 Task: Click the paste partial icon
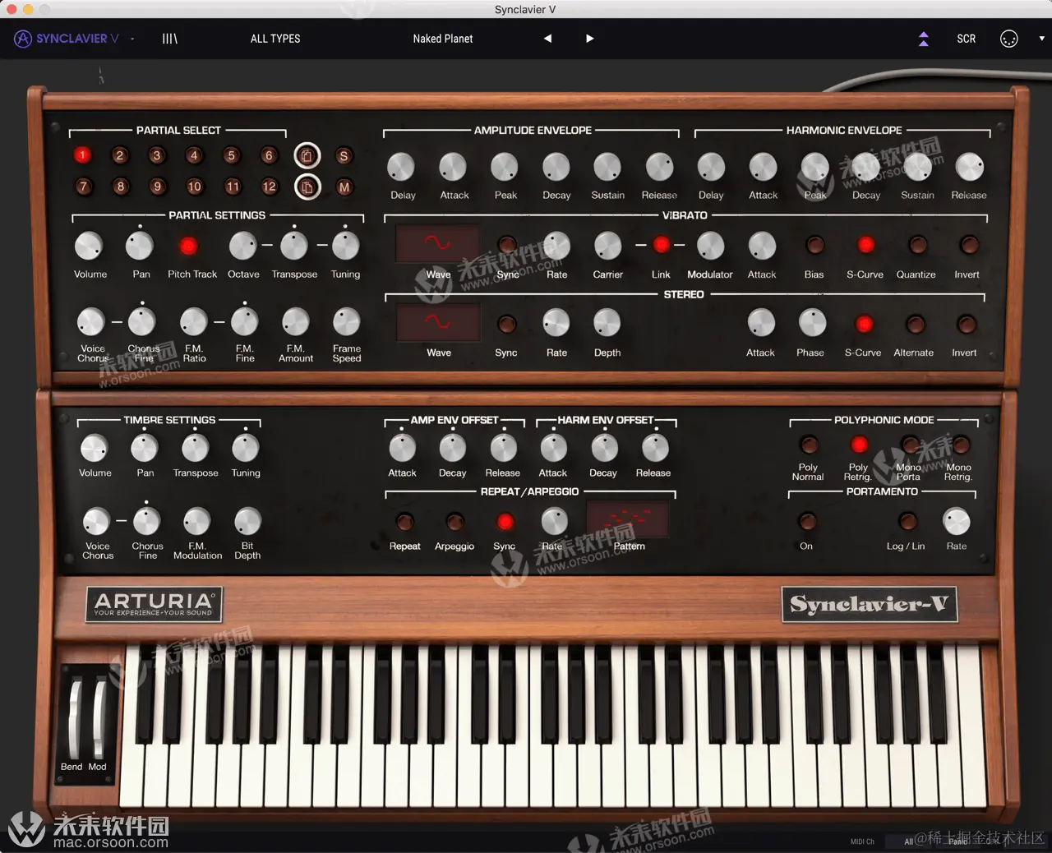pyautogui.click(x=307, y=187)
